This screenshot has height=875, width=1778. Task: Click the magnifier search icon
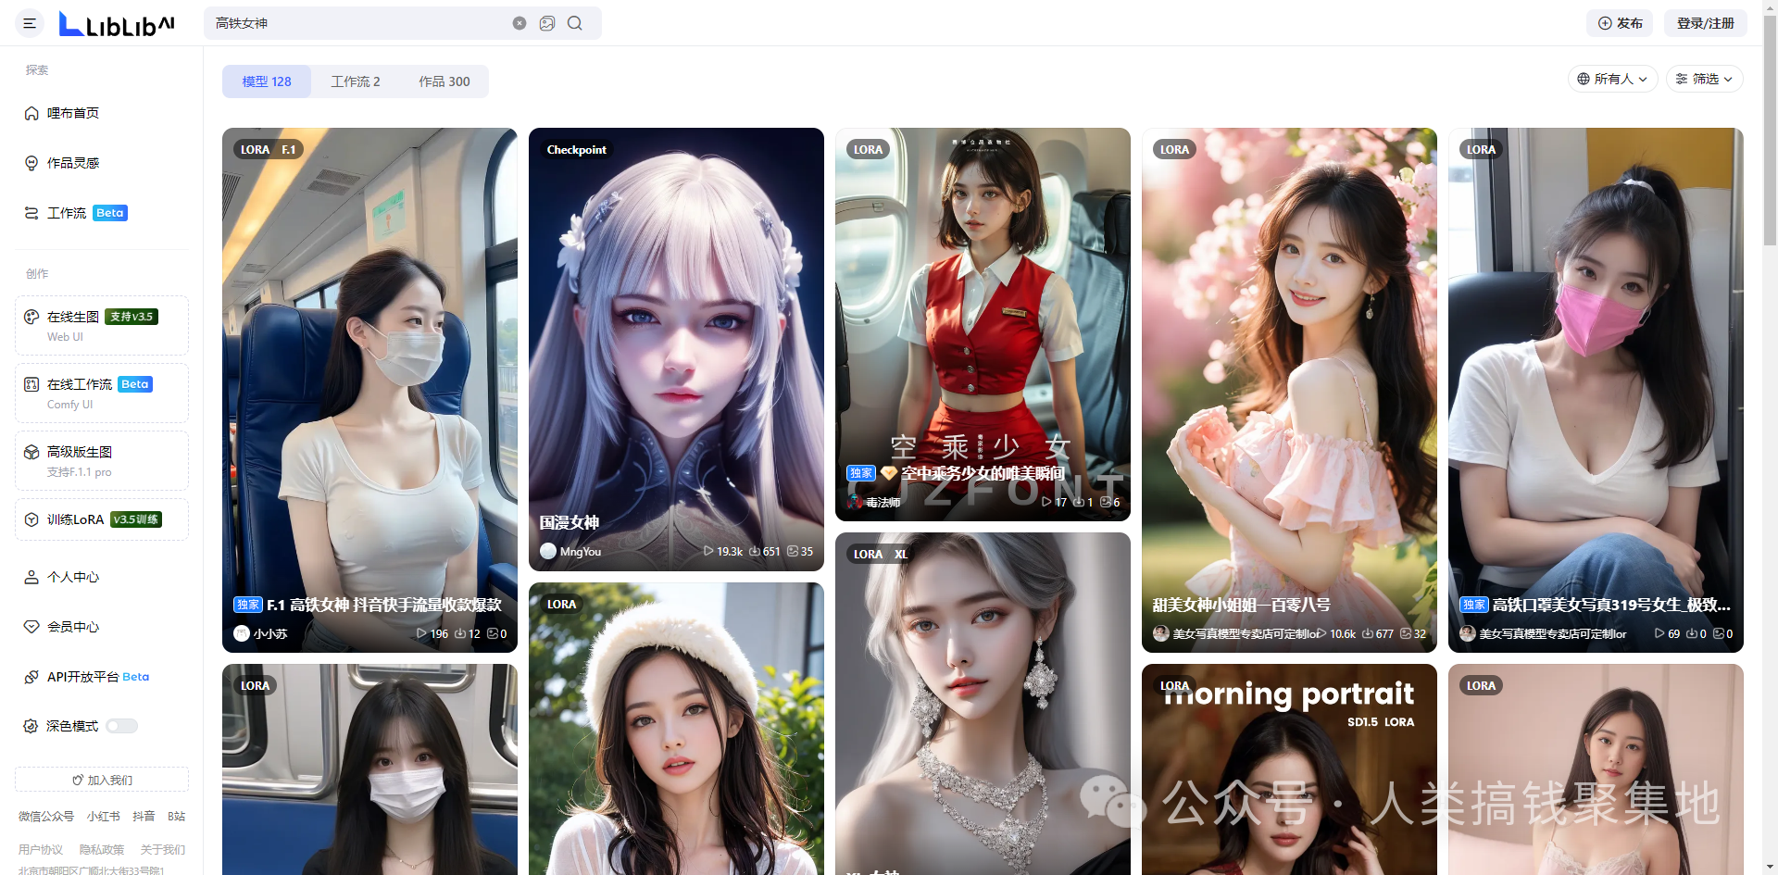(x=575, y=23)
